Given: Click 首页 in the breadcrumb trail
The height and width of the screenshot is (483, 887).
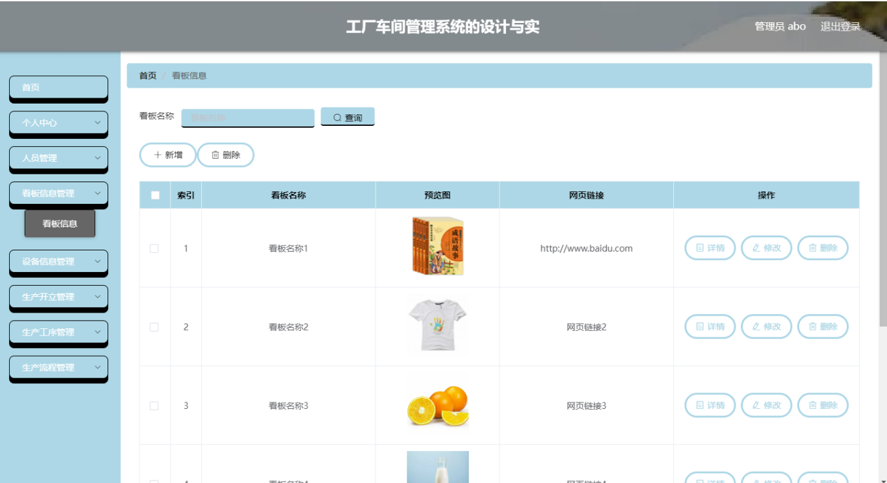Looking at the screenshot, I should (146, 75).
